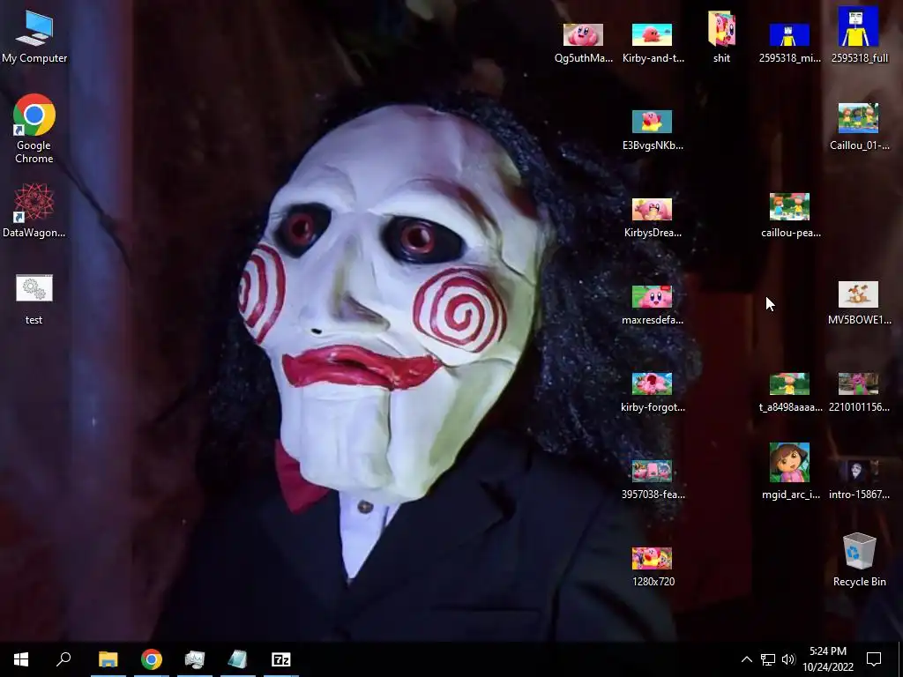The height and width of the screenshot is (677, 903).
Task: Select the test file icon
Action: point(34,298)
